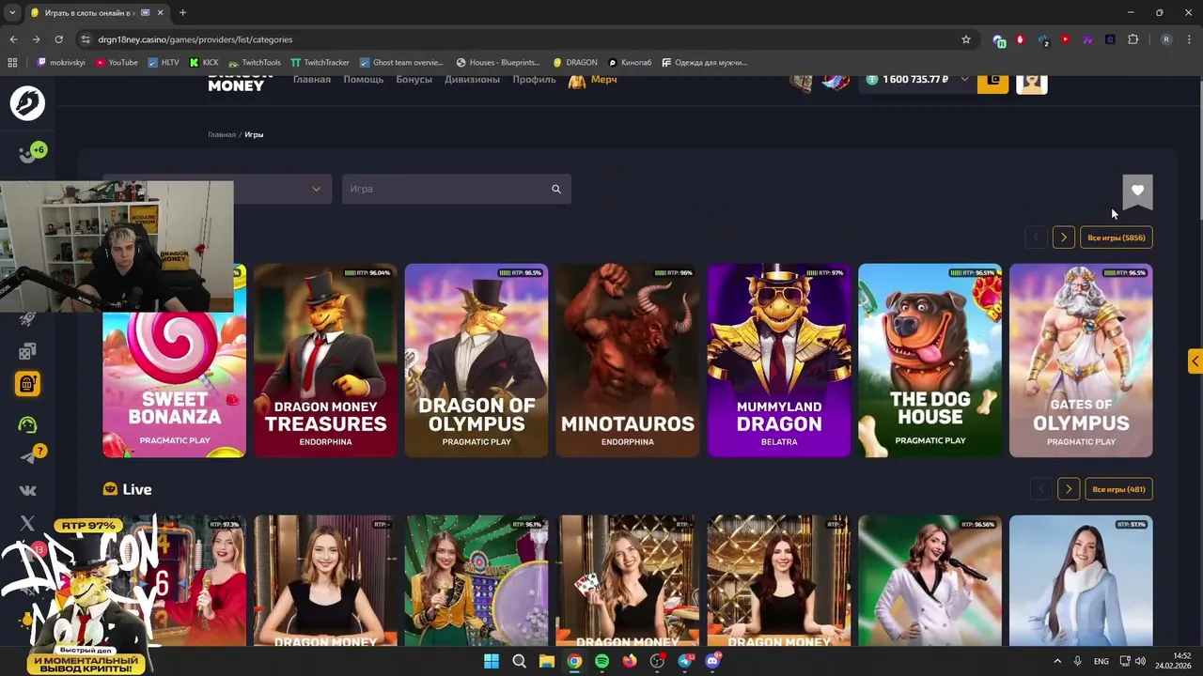Open the browser Extensions puzzle icon
The height and width of the screenshot is (676, 1203).
1133,39
